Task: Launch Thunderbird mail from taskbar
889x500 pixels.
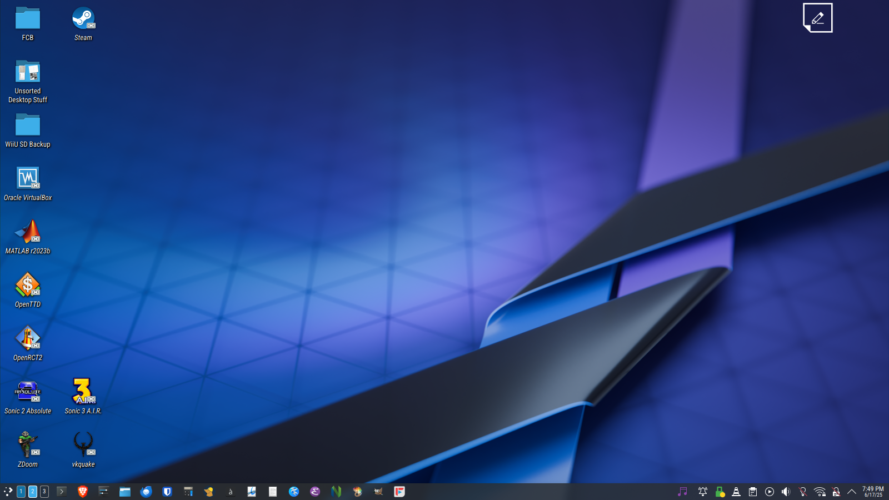Action: coord(146,491)
